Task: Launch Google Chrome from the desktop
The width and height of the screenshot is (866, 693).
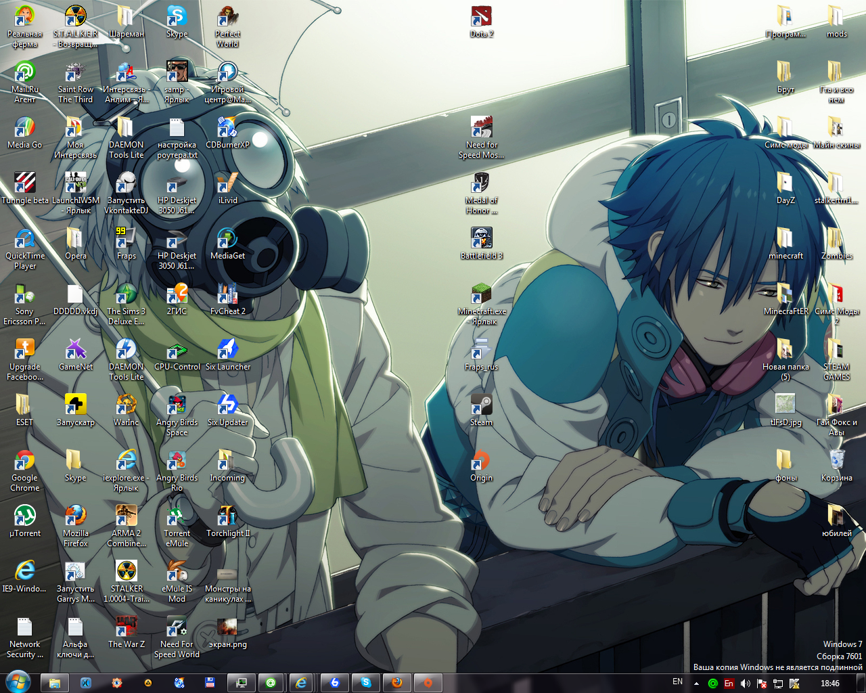Action: point(24,470)
